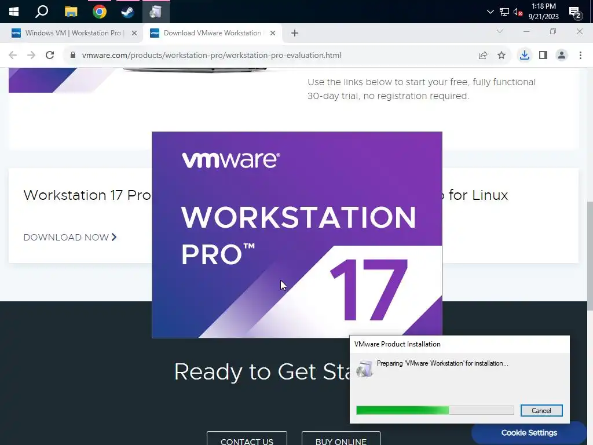593x445 pixels.
Task: Open a new Chrome tab
Action: pyautogui.click(x=295, y=33)
